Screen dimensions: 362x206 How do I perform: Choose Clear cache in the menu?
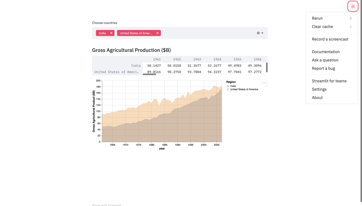332,27
